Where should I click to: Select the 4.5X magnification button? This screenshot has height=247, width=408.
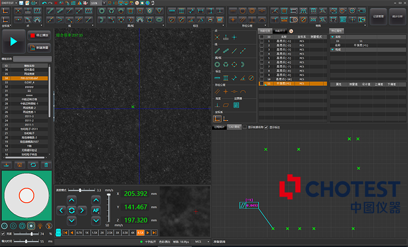pos(140,232)
